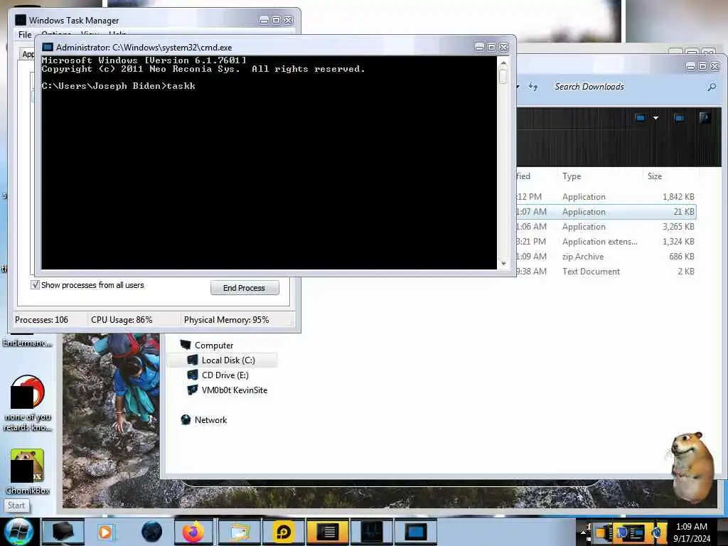
Task: Open the yellow LDPlayer taskbar icon
Action: click(282, 532)
